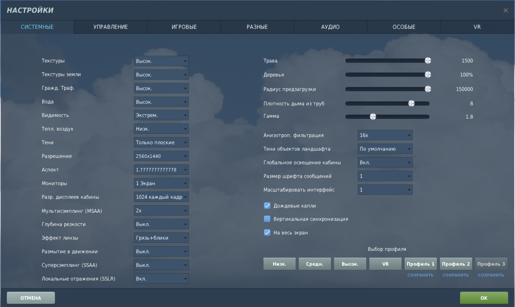
Task: Click Сохранить under Профиль 3
Action: tap(491, 275)
